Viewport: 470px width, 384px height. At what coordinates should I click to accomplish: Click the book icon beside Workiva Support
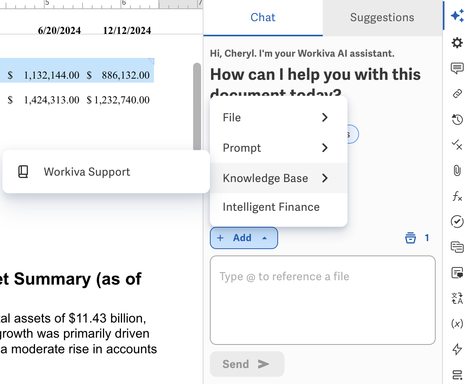tap(23, 172)
